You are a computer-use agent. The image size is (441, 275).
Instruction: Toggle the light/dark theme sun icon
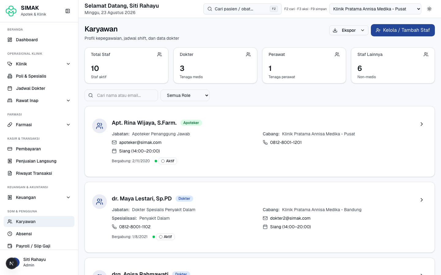click(429, 9)
